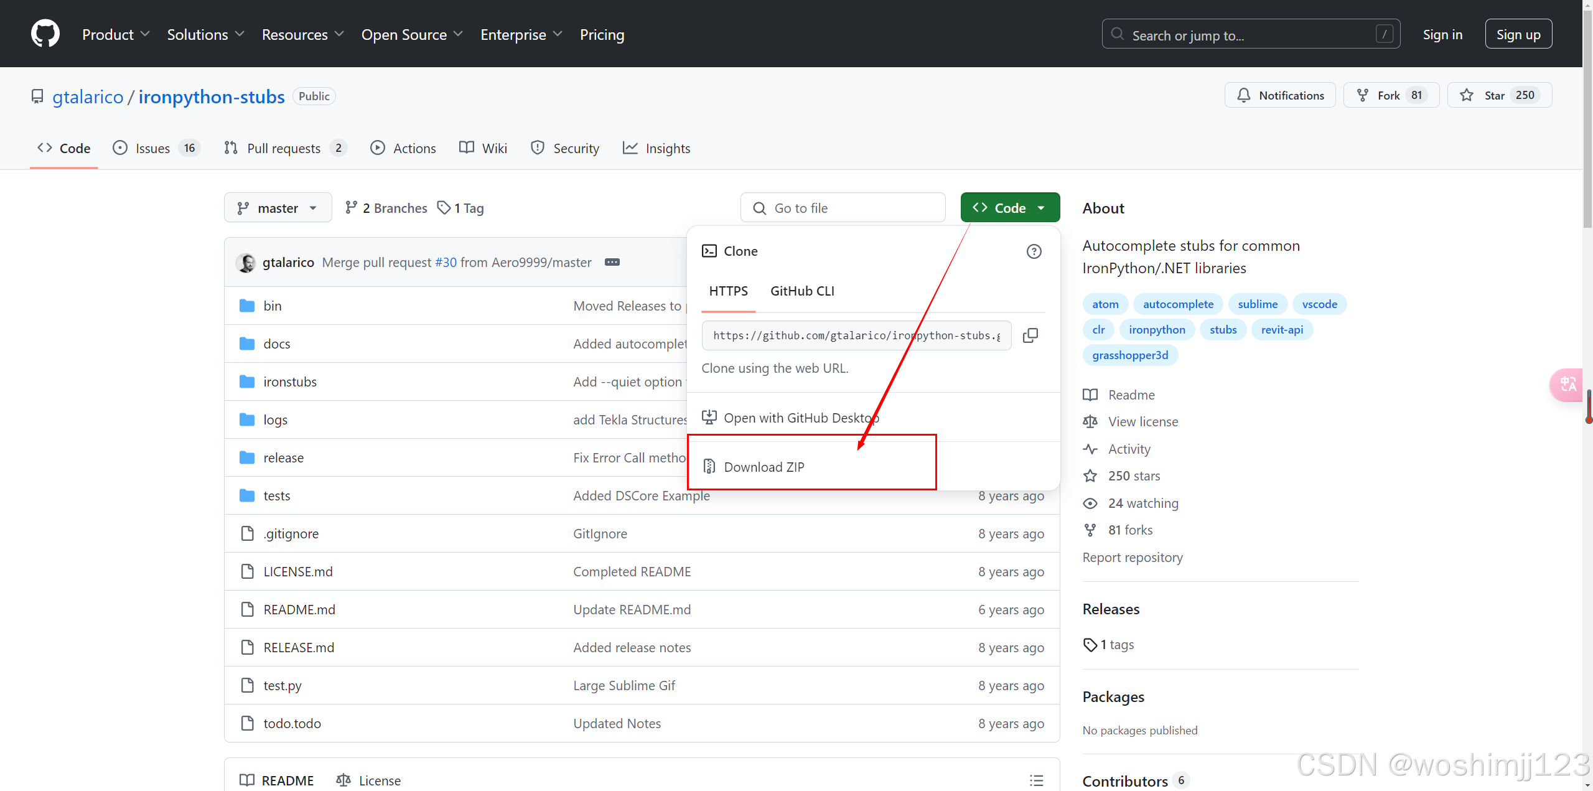The width and height of the screenshot is (1593, 791).
Task: Collapse the green Code dropdown button
Action: [x=1009, y=208]
